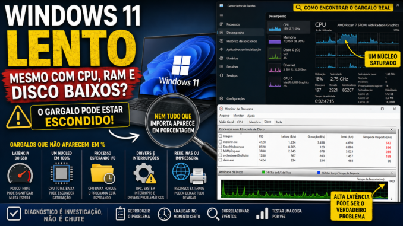Click the AMD Ryzen 7 5700U processor name
403x226 pixels.
(368, 25)
